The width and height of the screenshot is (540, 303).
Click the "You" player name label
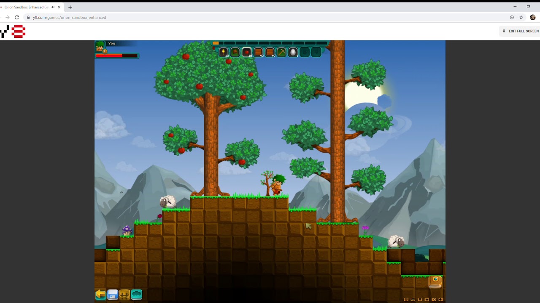[112, 43]
